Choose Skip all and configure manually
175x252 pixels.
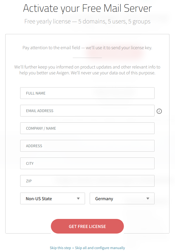pos(100,248)
